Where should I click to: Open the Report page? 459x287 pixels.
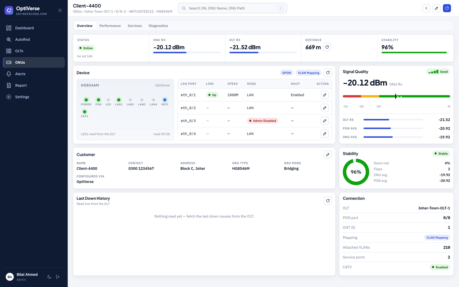[34, 86]
